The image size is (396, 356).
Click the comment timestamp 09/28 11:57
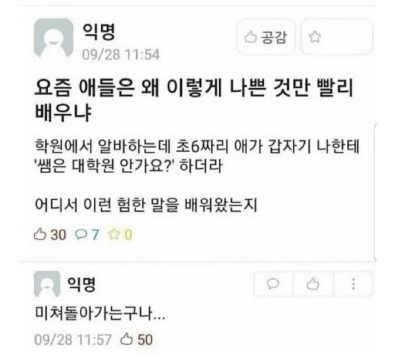[x=73, y=339]
